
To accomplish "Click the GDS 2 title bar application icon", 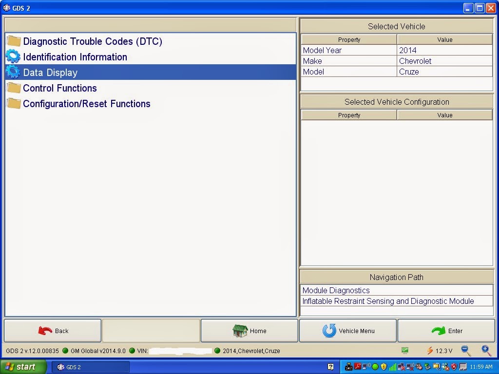I will (x=7, y=8).
